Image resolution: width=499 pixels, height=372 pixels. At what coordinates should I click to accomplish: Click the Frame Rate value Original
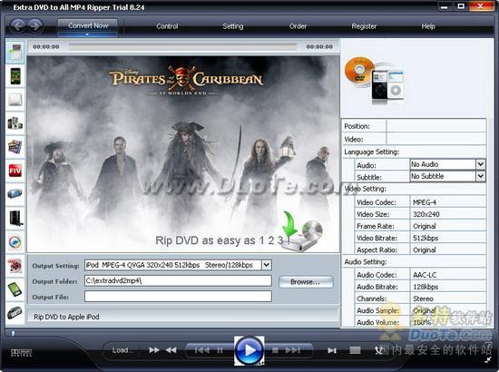click(425, 226)
